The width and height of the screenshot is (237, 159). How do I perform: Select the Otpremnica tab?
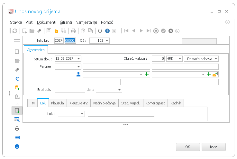[36, 50]
